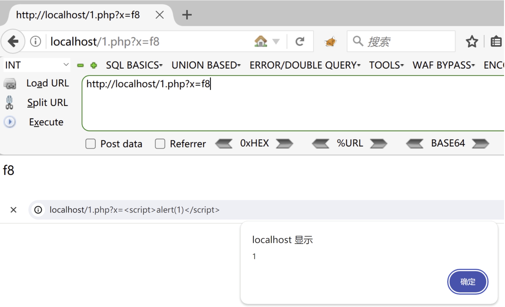This screenshot has height=307, width=505.
Task: Bookmark page with star icon
Action: coord(472,42)
